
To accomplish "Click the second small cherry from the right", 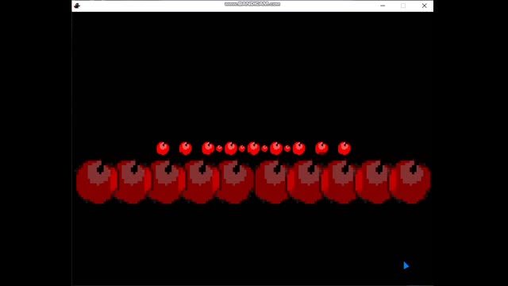I will pyautogui.click(x=321, y=149).
